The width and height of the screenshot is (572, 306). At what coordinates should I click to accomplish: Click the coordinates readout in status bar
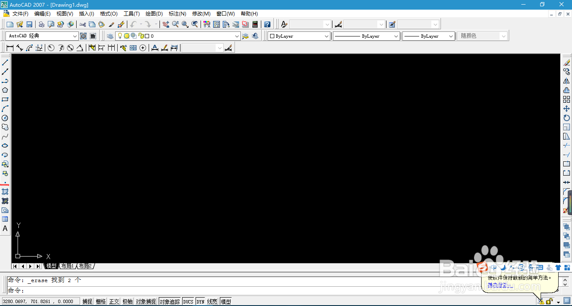pyautogui.click(x=41, y=301)
